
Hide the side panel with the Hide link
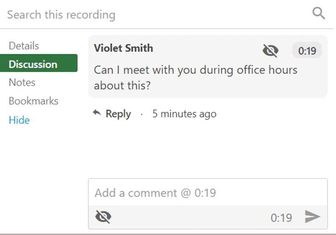tap(19, 120)
